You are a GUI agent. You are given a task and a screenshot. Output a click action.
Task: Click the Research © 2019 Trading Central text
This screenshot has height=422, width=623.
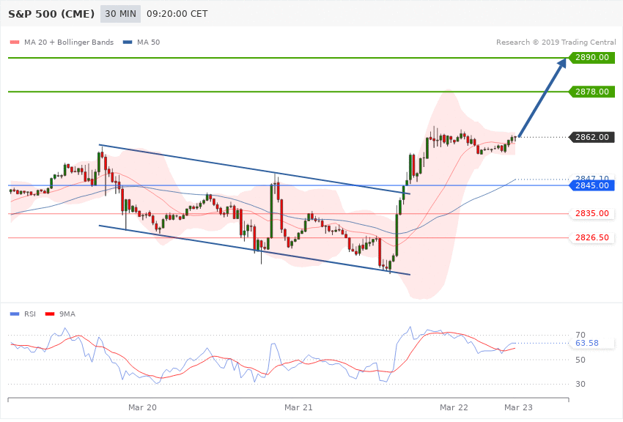[x=556, y=42]
